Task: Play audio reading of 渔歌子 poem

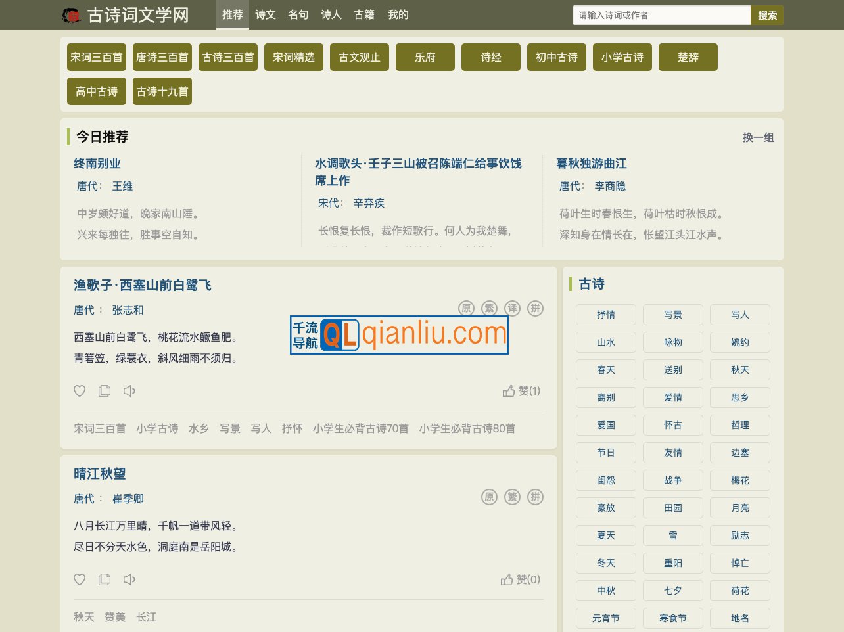Action: [x=129, y=391]
